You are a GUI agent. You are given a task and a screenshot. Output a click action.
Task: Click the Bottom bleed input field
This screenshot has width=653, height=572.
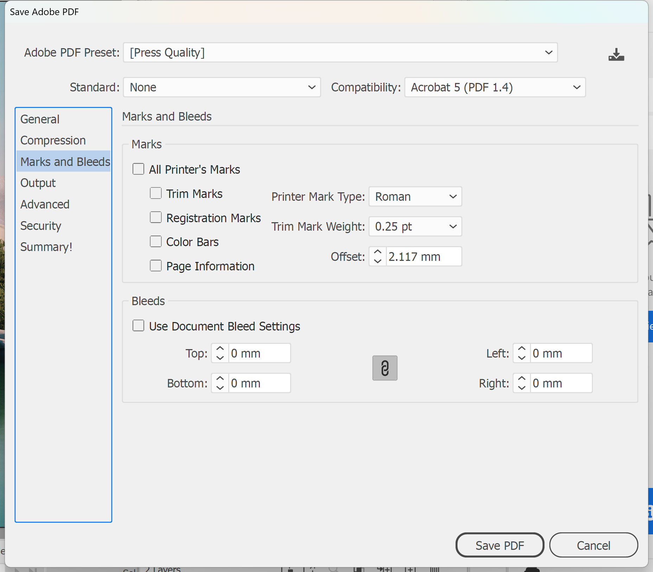[260, 383]
